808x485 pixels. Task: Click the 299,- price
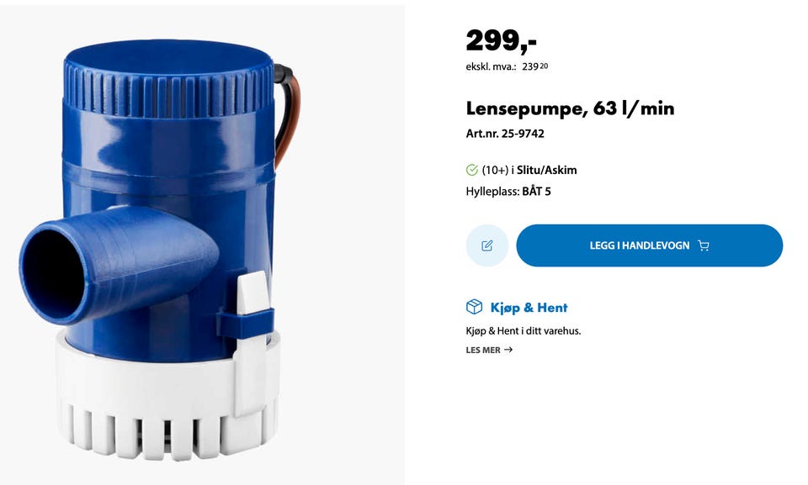(501, 40)
